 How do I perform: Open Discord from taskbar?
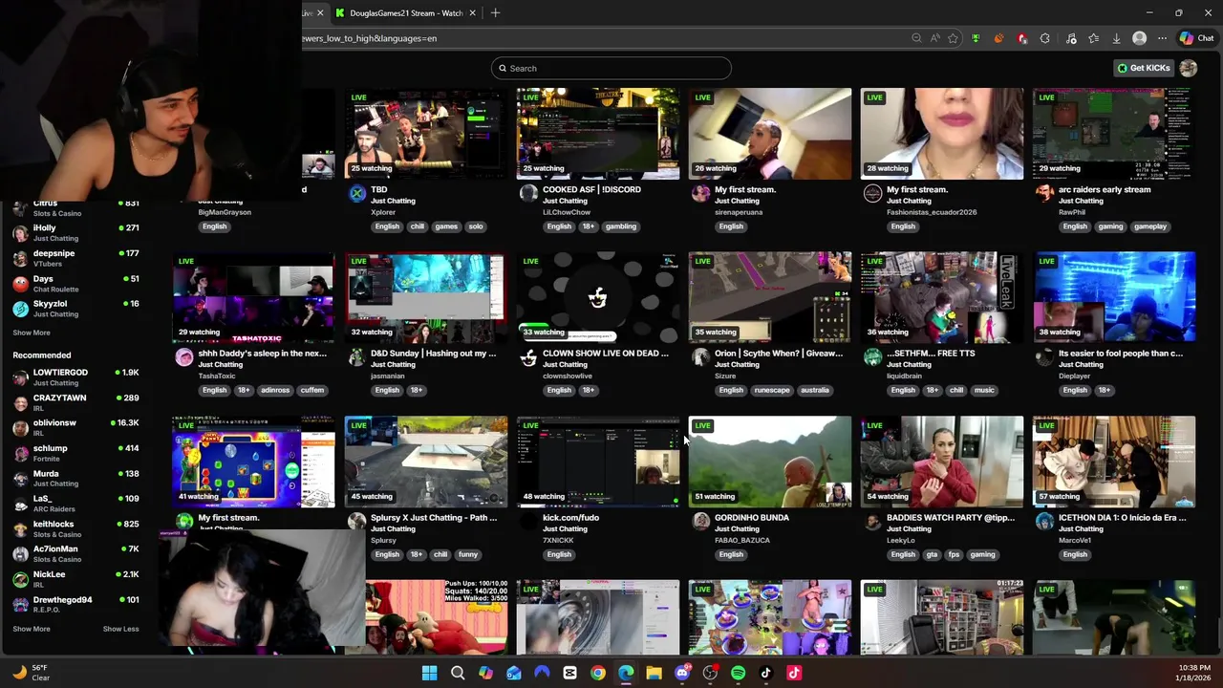[682, 673]
